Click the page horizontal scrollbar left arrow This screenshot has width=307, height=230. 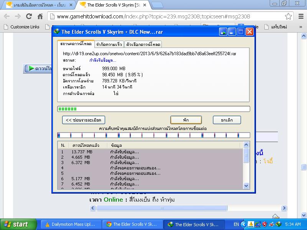tap(93, 208)
